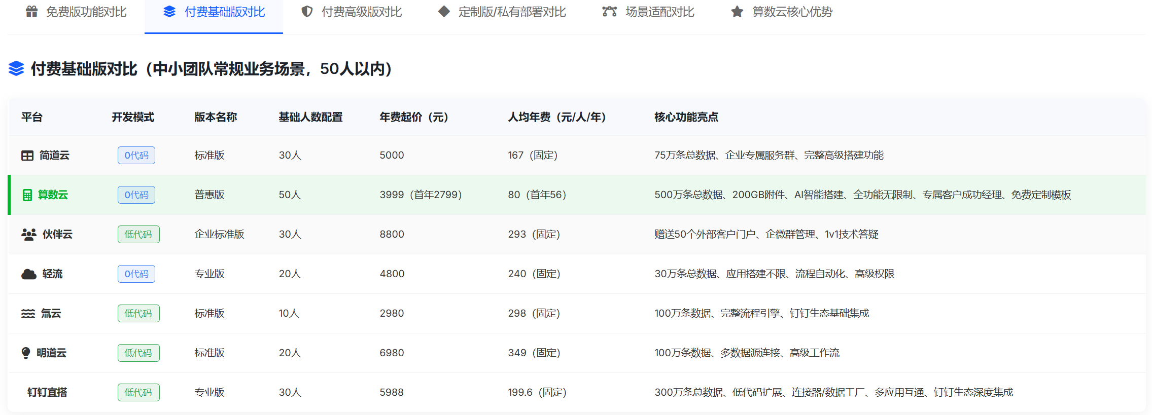1152x415 pixels.
Task: Click the waves icon beside 氚云
Action: pyautogui.click(x=28, y=314)
